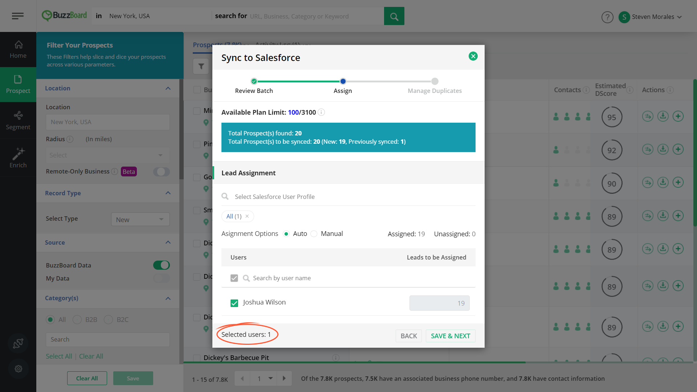Check the Joshua Wilson user checkbox
Screen dimensions: 697x392
235,302
